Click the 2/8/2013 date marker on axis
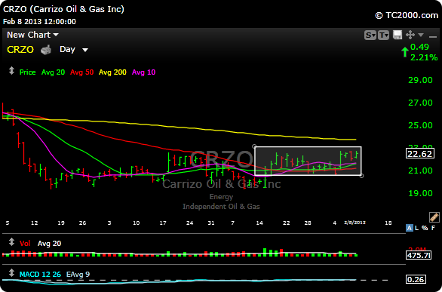Image resolution: width=442 pixels, height=292 pixels. 355,223
